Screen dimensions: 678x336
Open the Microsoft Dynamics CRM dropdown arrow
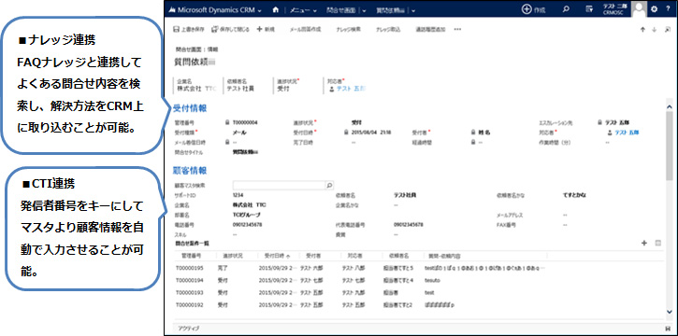coord(259,10)
